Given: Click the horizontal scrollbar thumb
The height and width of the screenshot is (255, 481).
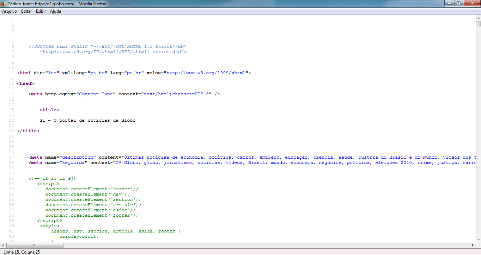Looking at the screenshot, I should click(x=35, y=245).
